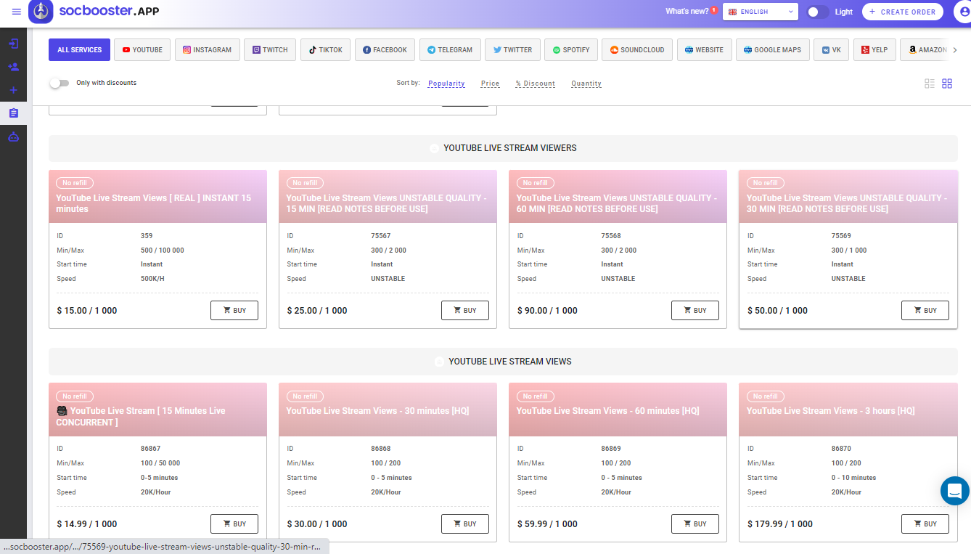Open the sign-in sidebar icon
The width and height of the screenshot is (971, 554).
click(x=13, y=44)
